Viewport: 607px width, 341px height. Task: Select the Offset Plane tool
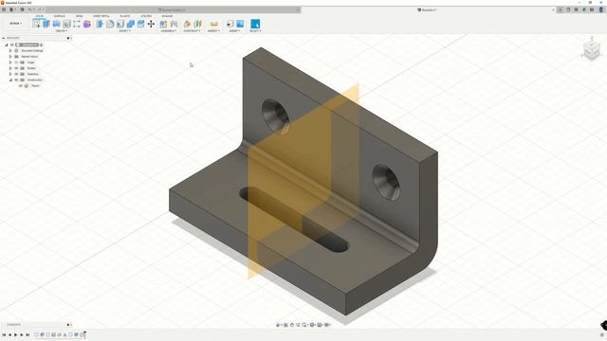point(188,24)
